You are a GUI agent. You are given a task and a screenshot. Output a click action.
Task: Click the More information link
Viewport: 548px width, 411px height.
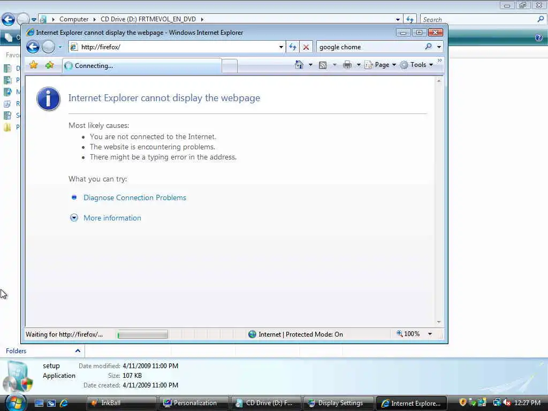pyautogui.click(x=112, y=218)
